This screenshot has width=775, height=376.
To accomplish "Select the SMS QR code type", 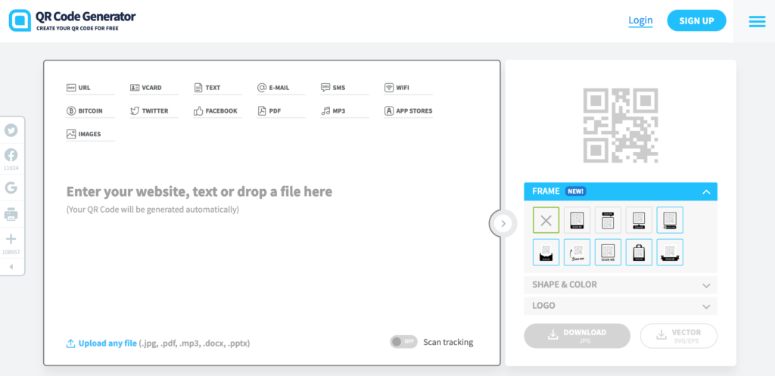I will pyautogui.click(x=344, y=88).
